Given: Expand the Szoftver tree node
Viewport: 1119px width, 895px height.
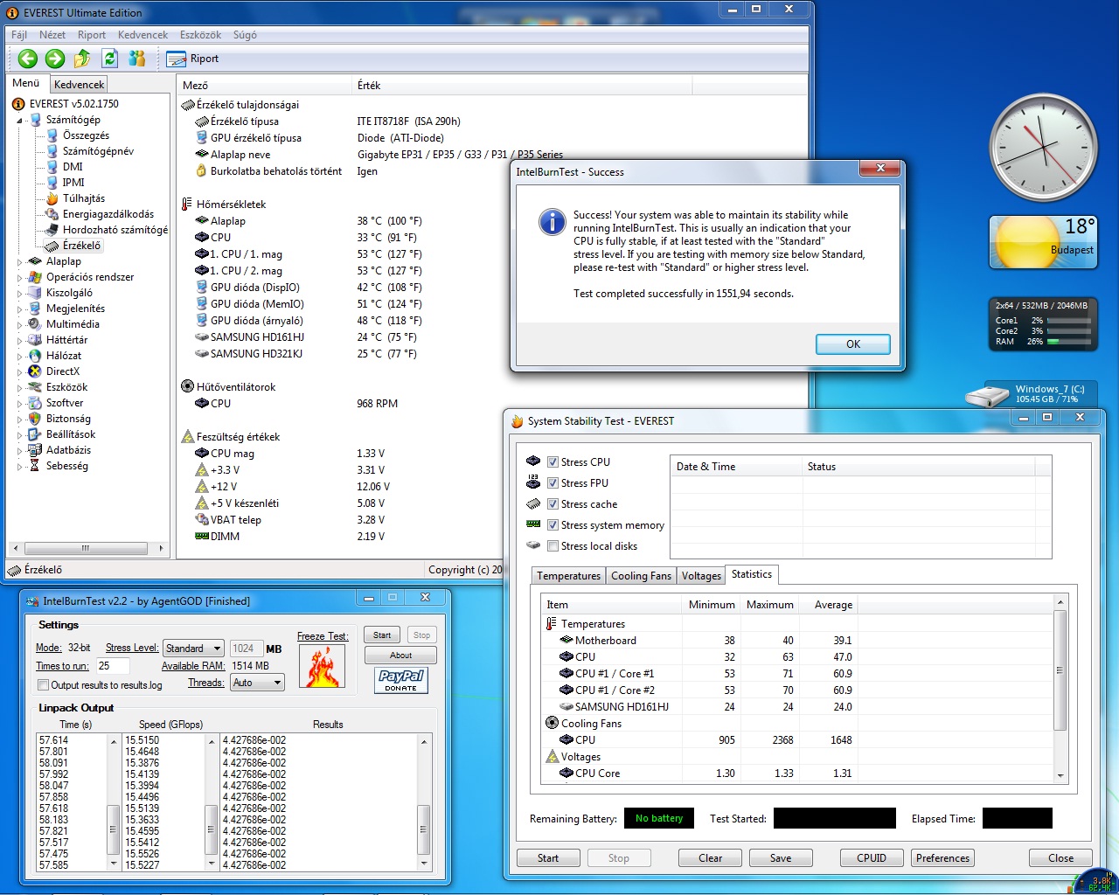Looking at the screenshot, I should tap(19, 403).
